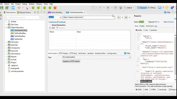Open the DELETE method dropdown
177x99 pixels.
click(x=60, y=17)
